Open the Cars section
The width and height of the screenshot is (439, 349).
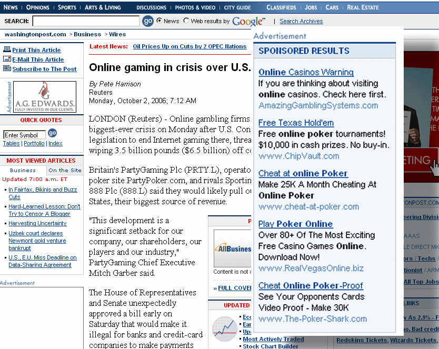[x=332, y=7]
